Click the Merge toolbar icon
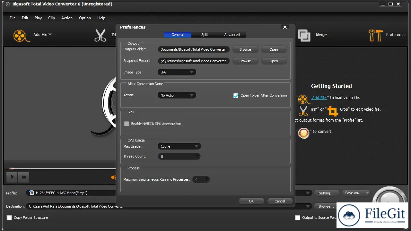This screenshot has width=411, height=231. [x=304, y=35]
